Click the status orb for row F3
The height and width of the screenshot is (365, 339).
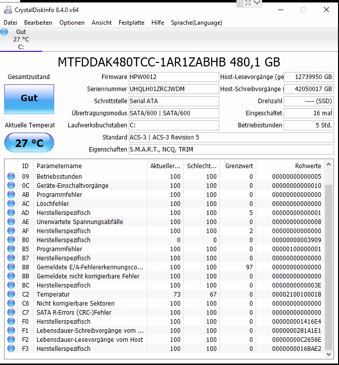(x=11, y=349)
